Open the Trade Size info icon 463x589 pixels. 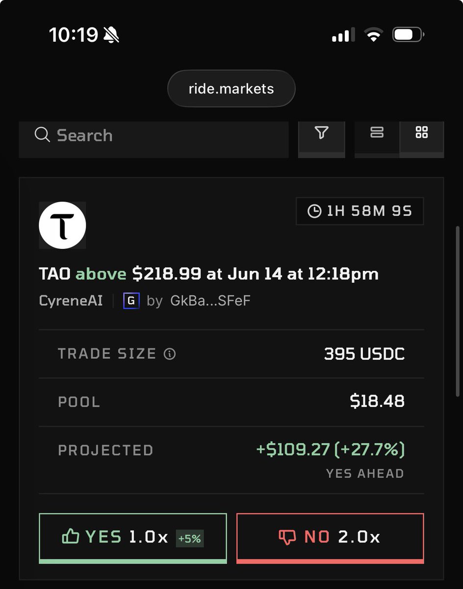coord(170,354)
